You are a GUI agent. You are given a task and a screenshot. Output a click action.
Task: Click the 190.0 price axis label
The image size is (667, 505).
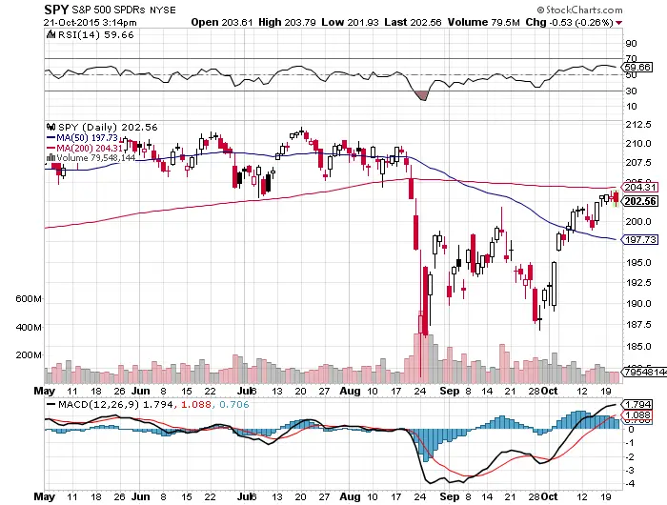tap(638, 304)
